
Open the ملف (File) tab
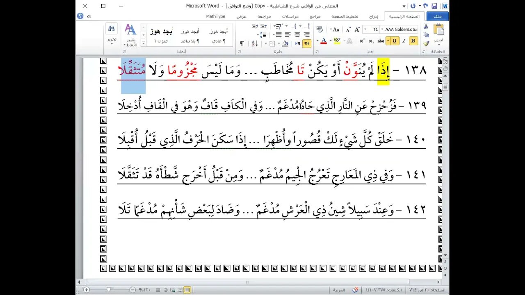pos(438,16)
